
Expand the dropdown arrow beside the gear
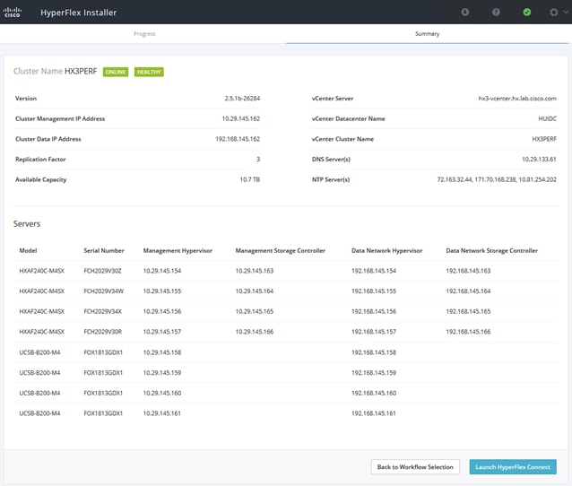tap(566, 12)
